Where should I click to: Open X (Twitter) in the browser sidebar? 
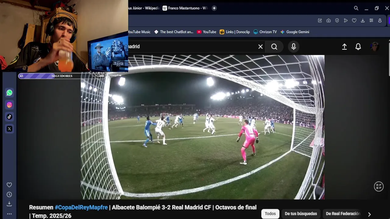[9, 129]
